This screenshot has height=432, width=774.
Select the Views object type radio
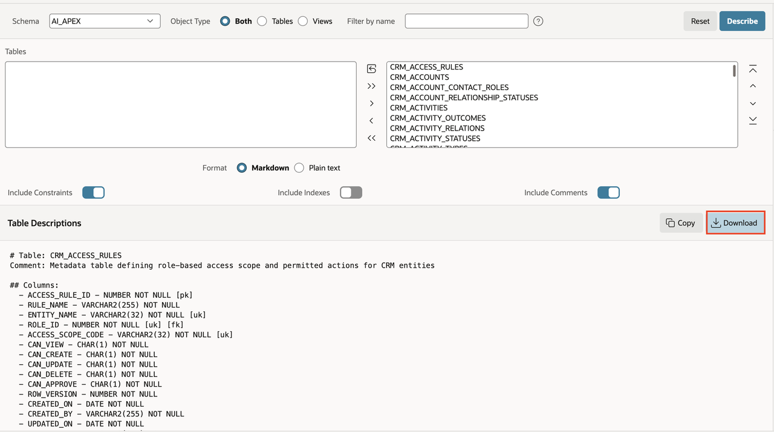pos(303,21)
